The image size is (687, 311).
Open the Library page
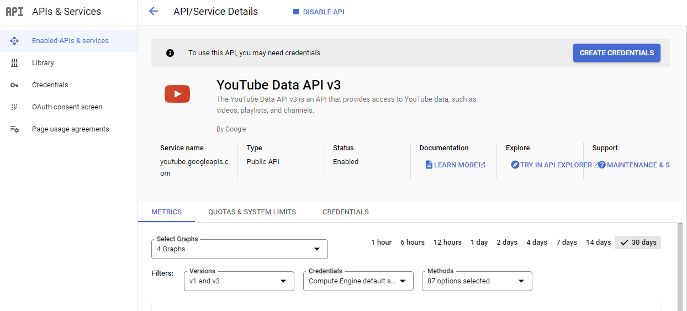[x=68, y=63]
